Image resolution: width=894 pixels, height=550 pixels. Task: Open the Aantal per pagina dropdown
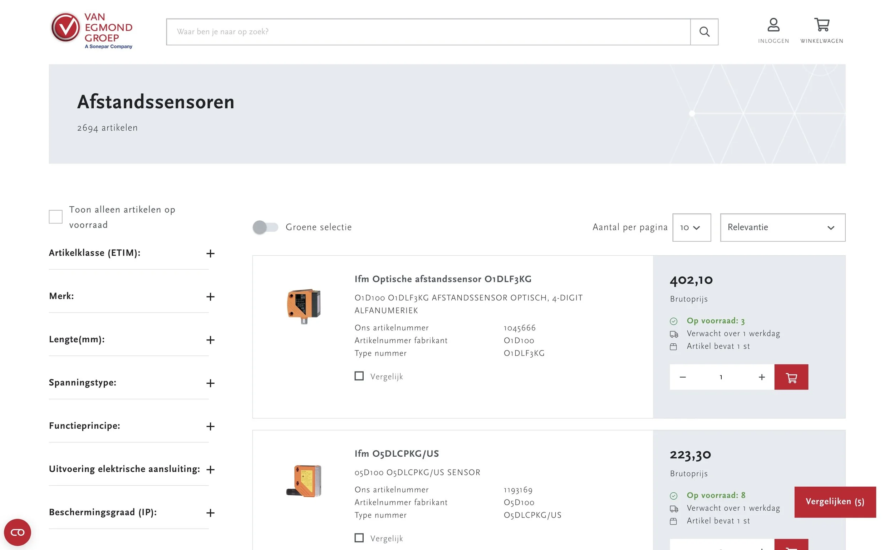(691, 228)
